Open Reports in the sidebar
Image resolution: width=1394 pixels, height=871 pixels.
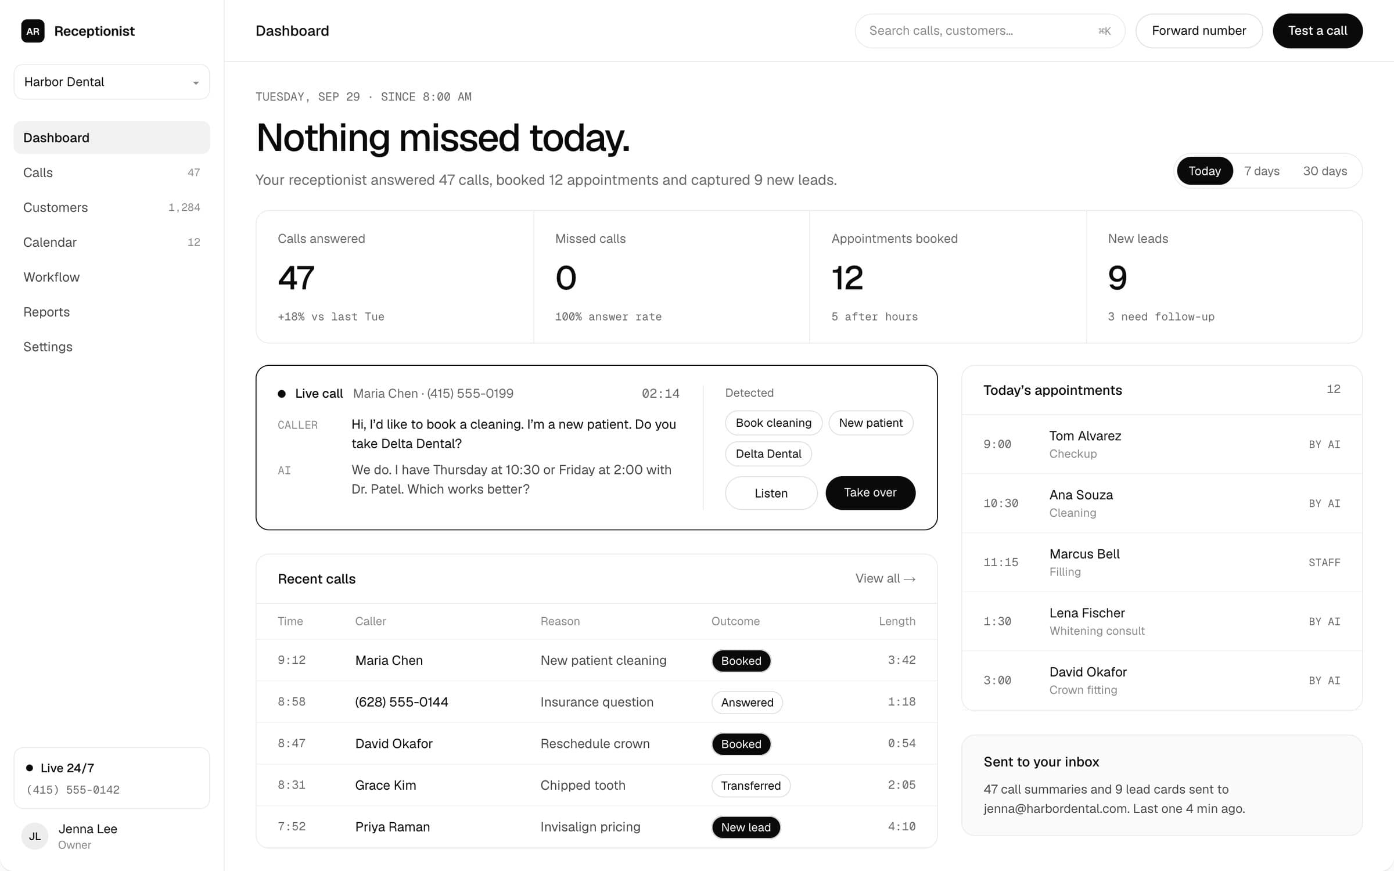point(112,312)
